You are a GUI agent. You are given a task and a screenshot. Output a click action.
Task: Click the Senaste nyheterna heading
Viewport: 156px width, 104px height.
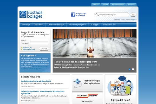pyautogui.click(x=31, y=77)
